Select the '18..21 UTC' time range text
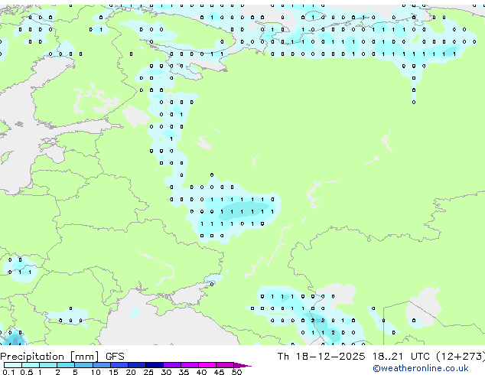The height and width of the screenshot is (375, 485). point(401,357)
